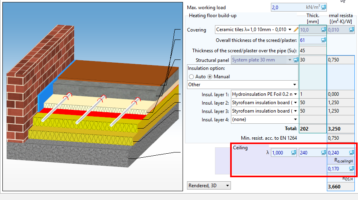Click computer icon in the 0,170 resistance field

point(352,168)
